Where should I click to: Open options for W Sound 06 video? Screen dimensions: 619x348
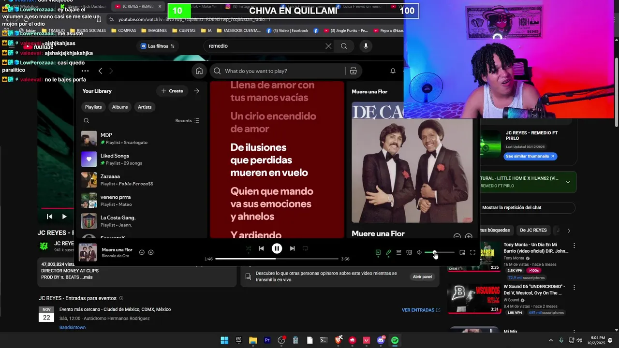click(x=574, y=287)
